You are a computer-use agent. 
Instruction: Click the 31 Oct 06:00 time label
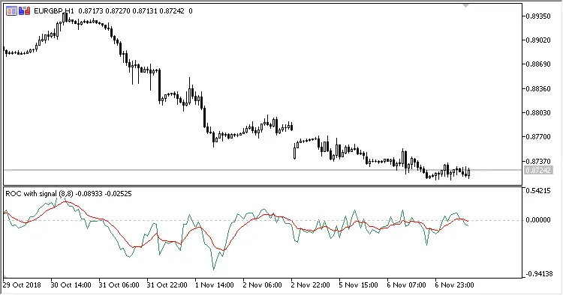point(119,285)
